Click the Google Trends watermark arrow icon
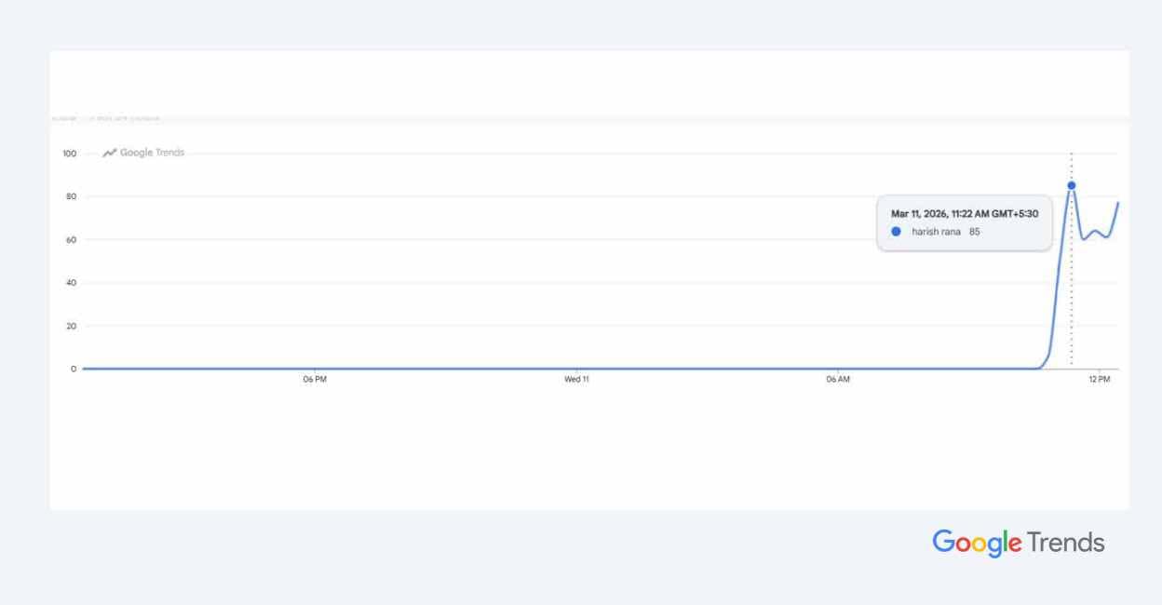 point(109,153)
